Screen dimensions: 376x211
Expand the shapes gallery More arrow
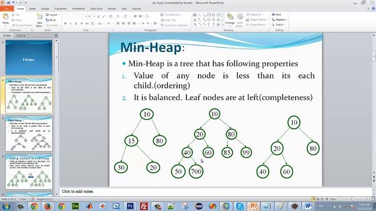(223, 25)
